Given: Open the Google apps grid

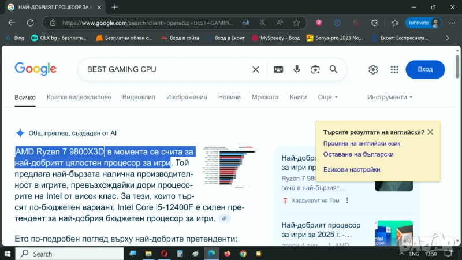Looking at the screenshot, I should point(394,69).
